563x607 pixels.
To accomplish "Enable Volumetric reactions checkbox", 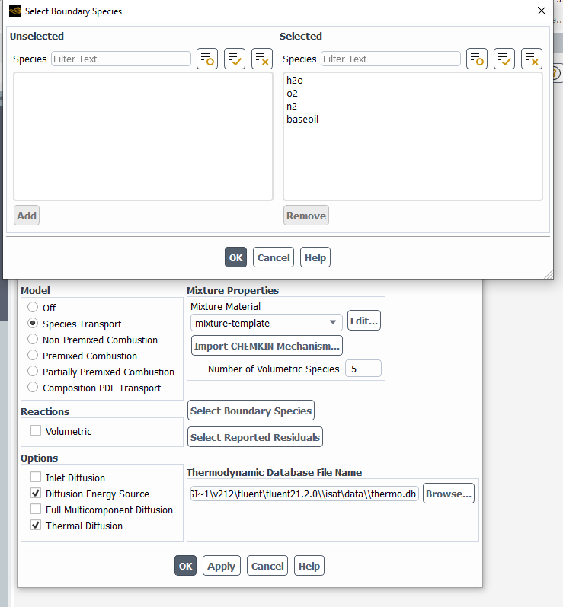I will pyautogui.click(x=36, y=431).
